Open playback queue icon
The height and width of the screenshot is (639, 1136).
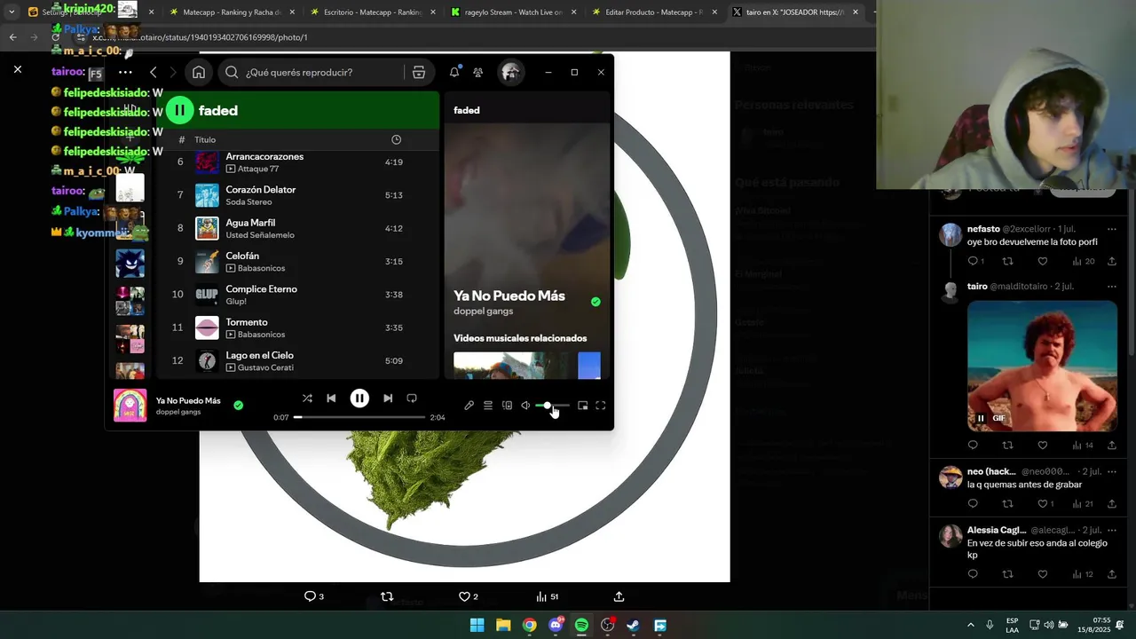point(488,406)
